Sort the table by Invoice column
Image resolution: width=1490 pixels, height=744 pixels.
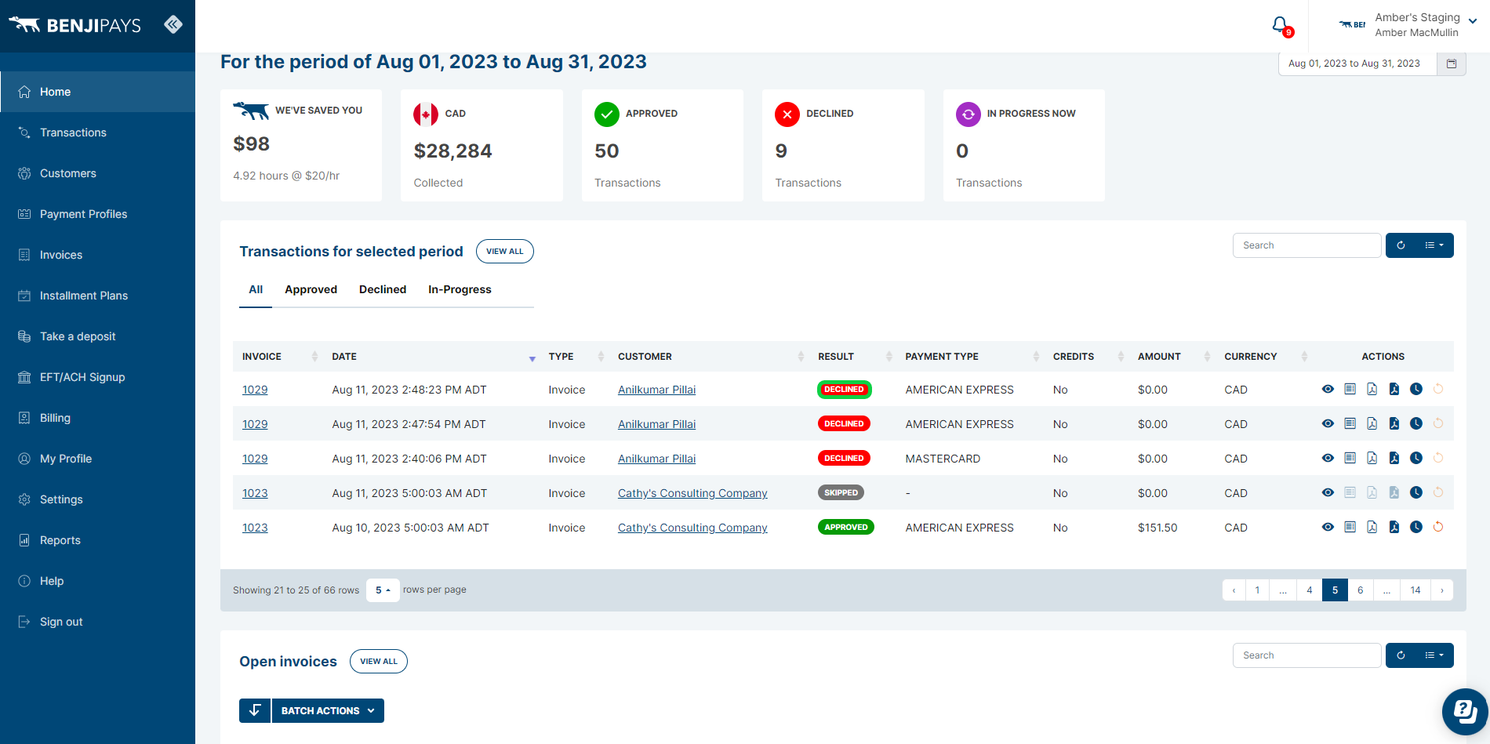tap(279, 357)
